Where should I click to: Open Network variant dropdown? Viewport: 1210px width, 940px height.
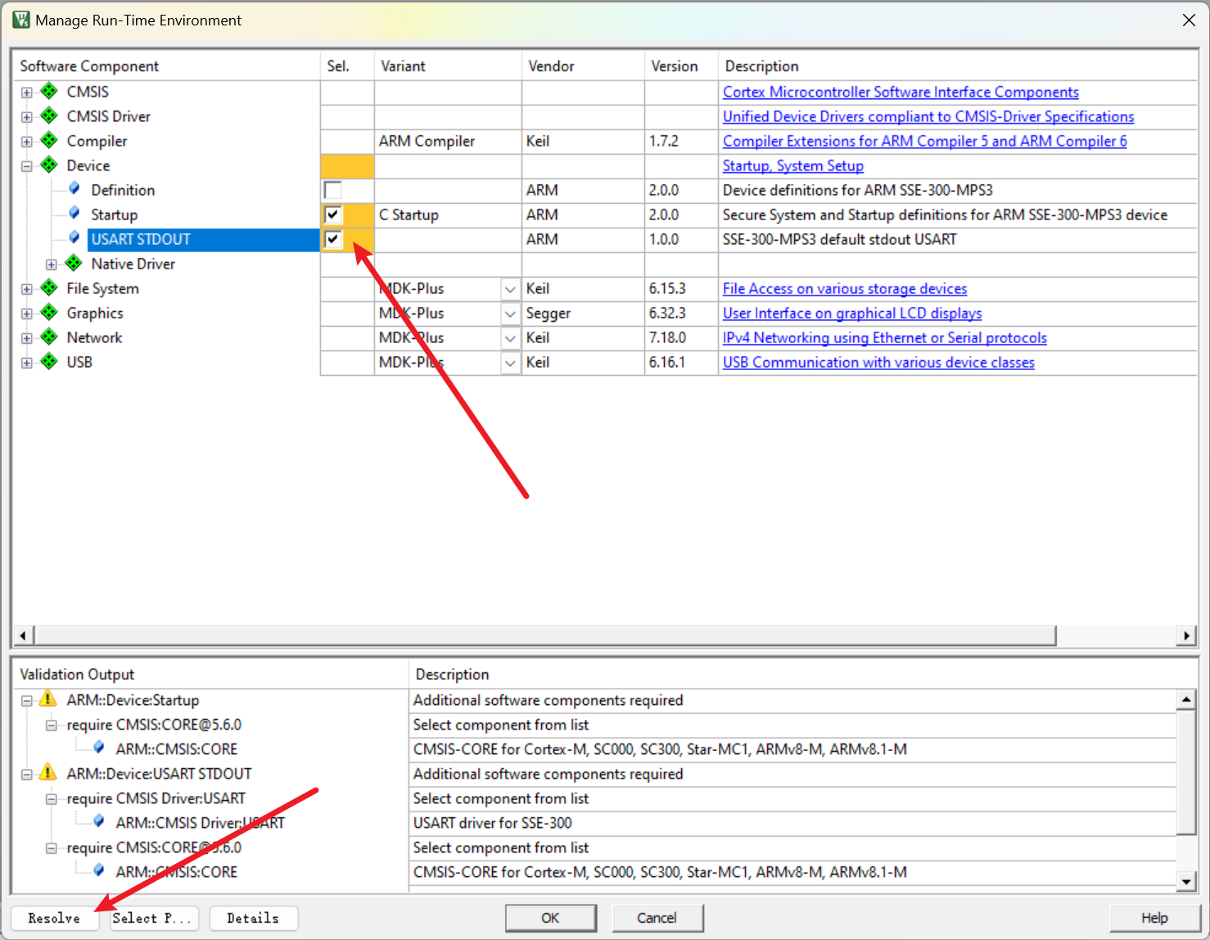pyautogui.click(x=510, y=338)
